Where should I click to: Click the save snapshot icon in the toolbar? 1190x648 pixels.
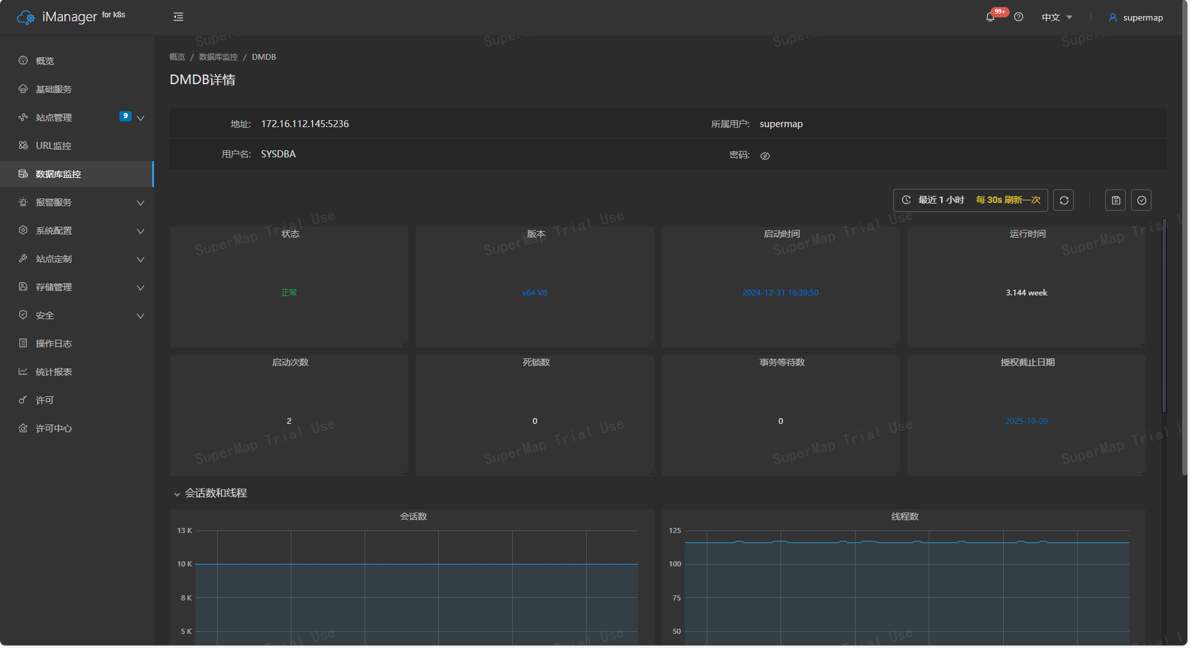[1115, 200]
